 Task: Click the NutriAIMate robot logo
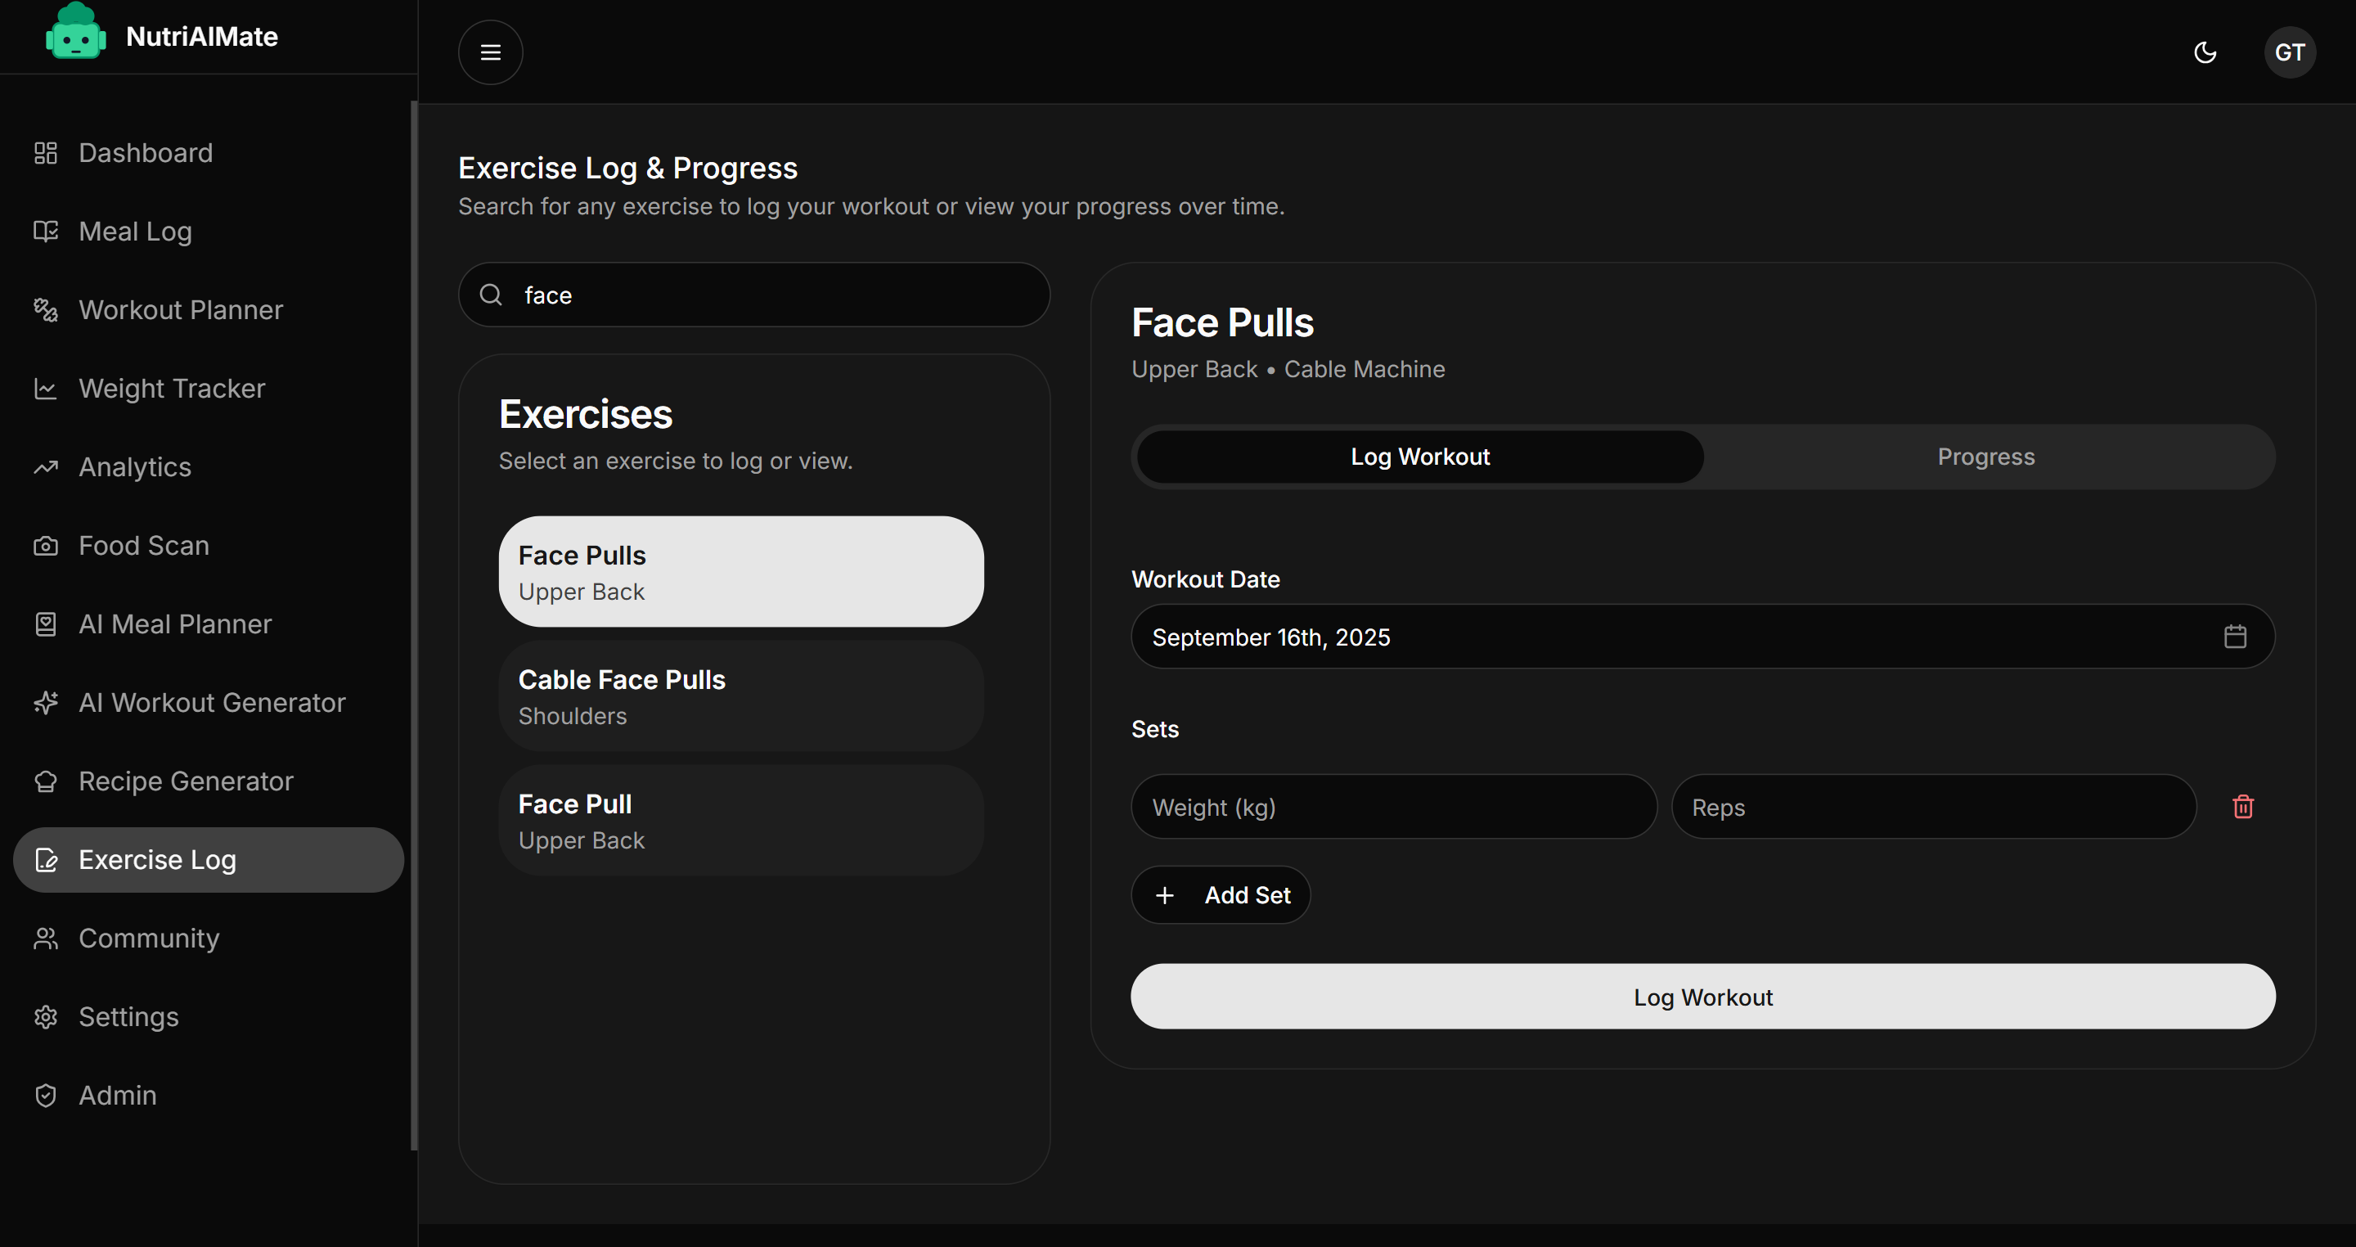(75, 34)
